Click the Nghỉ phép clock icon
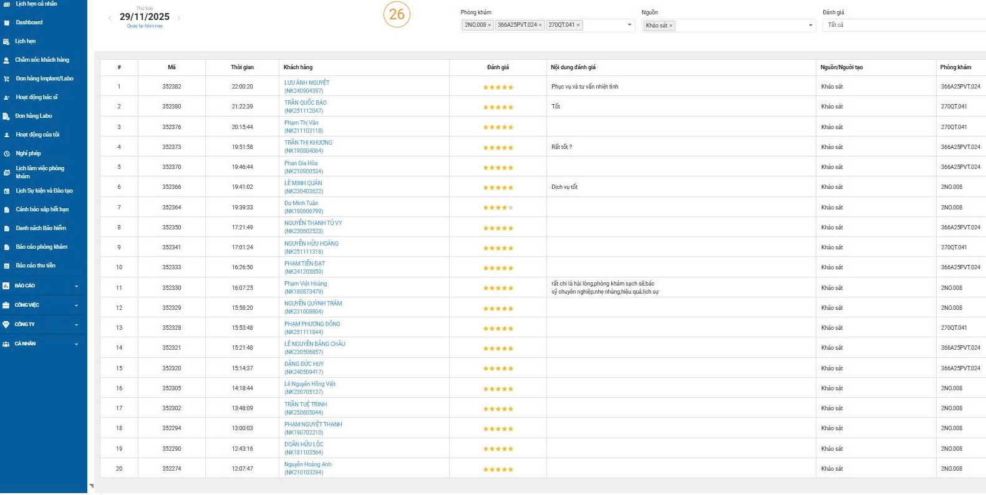 coord(6,153)
